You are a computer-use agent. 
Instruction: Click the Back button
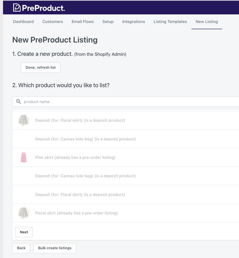[21, 248]
